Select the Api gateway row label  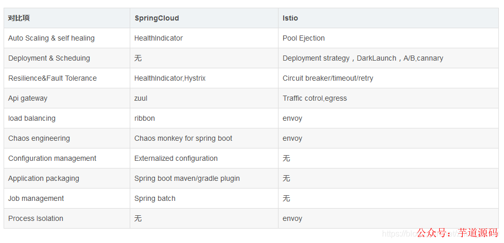[x=28, y=98]
